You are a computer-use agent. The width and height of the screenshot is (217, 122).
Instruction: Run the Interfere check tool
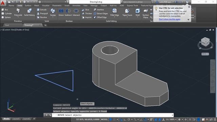(99, 10)
